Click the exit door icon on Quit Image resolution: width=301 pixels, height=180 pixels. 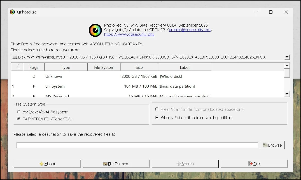pos(250,164)
